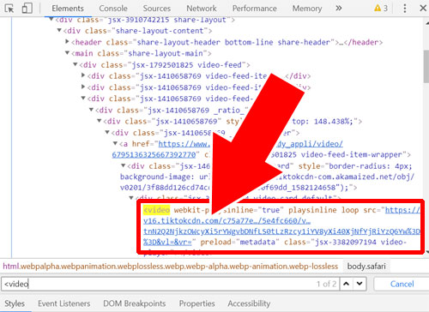
Task: Collapse the share-layout-main element
Action: pos(68,53)
